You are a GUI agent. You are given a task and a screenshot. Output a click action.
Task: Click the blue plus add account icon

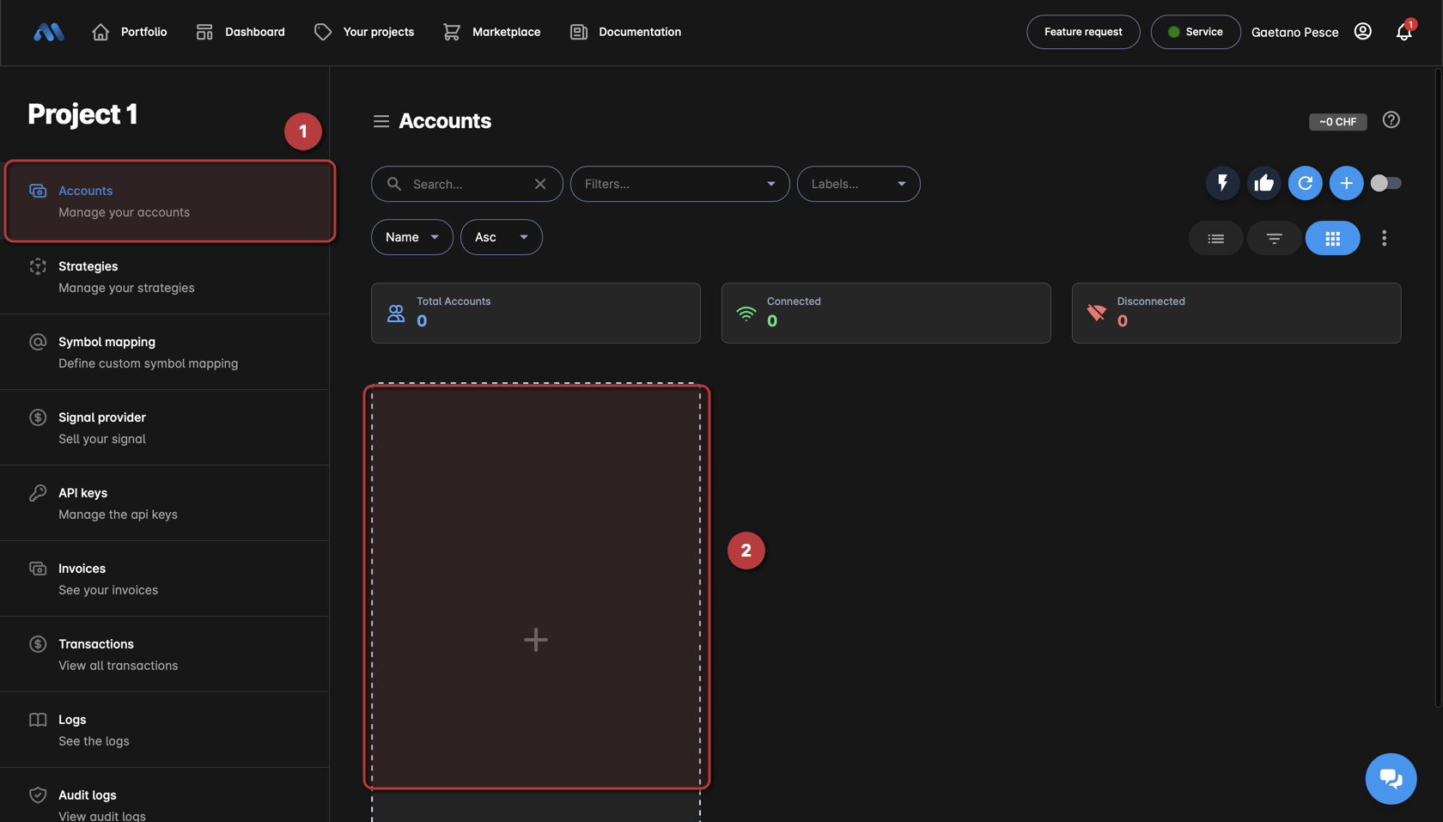(x=1346, y=183)
